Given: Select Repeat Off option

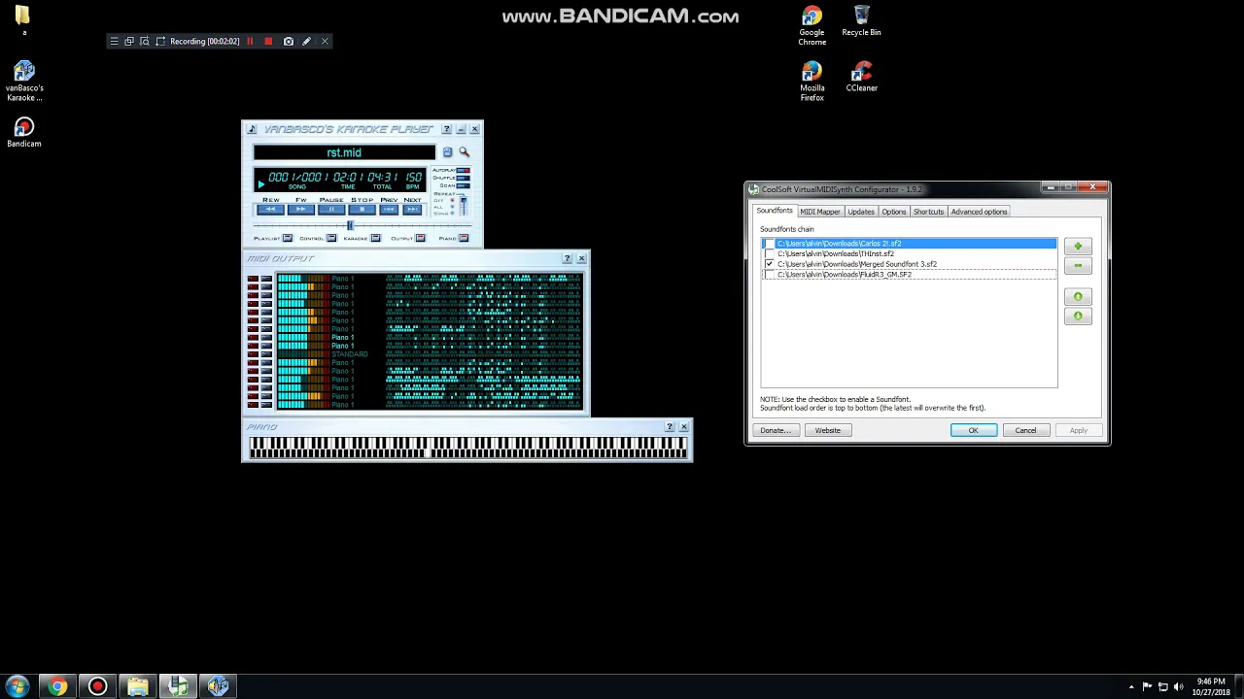Looking at the screenshot, I should (x=452, y=200).
